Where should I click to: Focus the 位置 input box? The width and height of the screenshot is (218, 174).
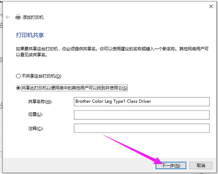[x=140, y=115]
